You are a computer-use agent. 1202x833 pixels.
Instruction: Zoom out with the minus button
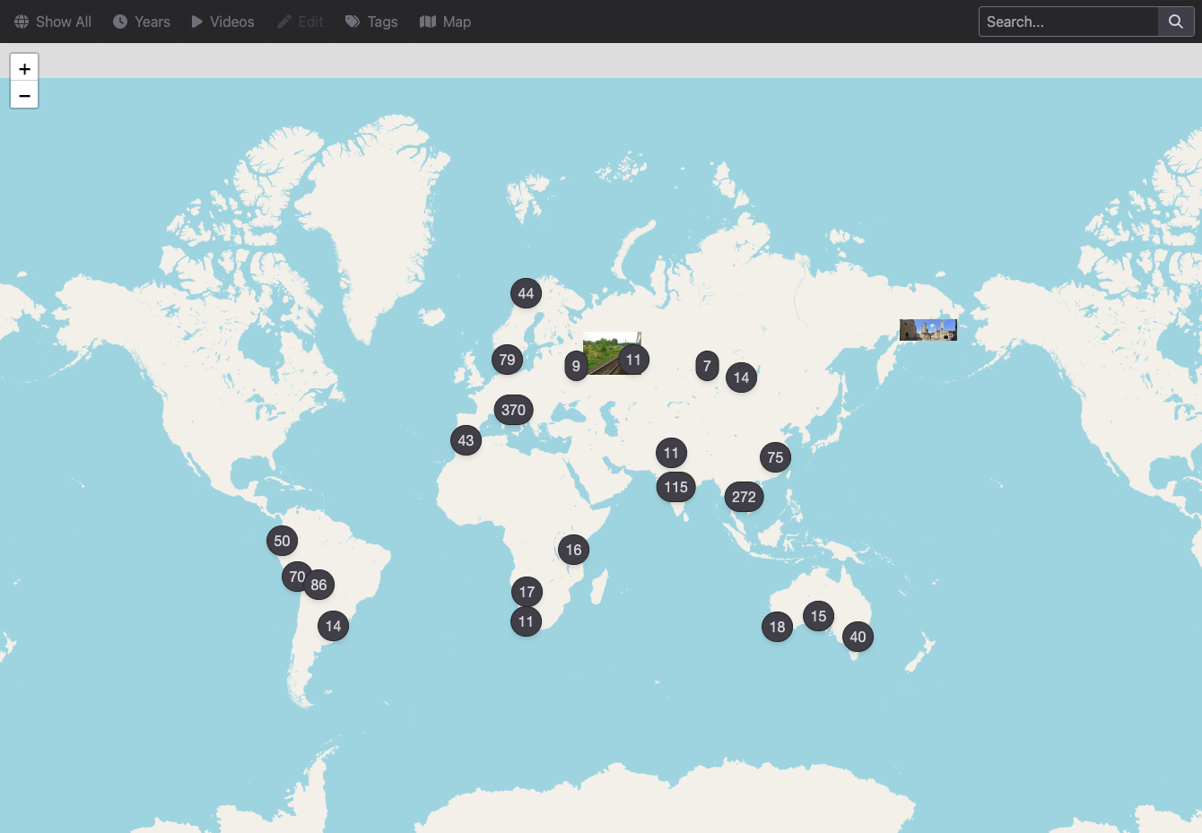click(x=24, y=95)
